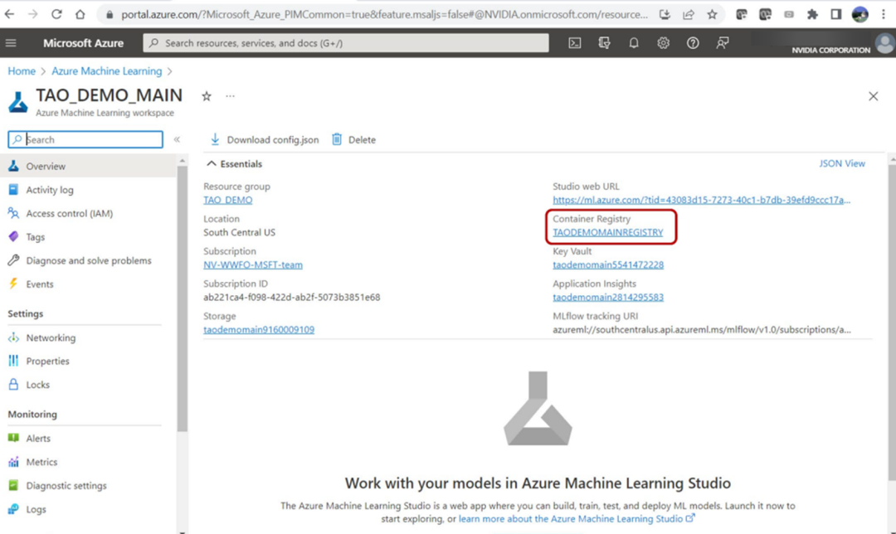Screen dimensions: 896x534
Task: Open Key Vault taodemomain5541472228
Action: pyautogui.click(x=608, y=265)
